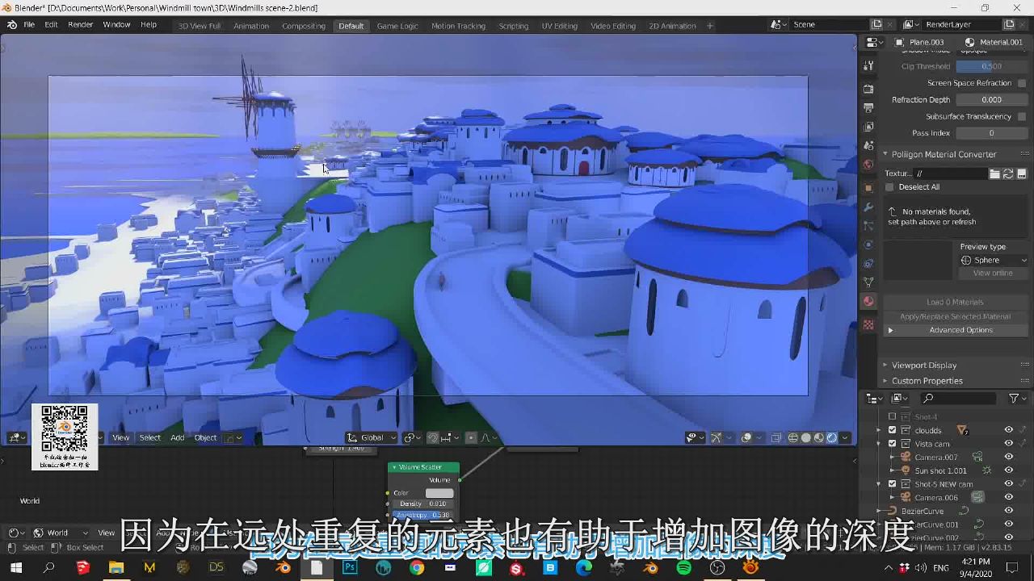Open the Object Constraints properties tab
The height and width of the screenshot is (581, 1034).
click(x=868, y=264)
